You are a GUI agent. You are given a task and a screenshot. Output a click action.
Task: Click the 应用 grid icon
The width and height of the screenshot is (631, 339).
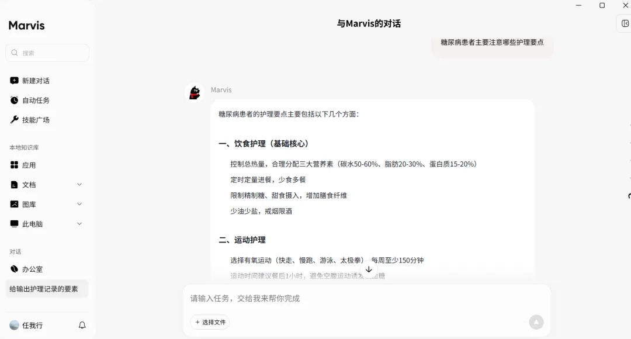14,165
